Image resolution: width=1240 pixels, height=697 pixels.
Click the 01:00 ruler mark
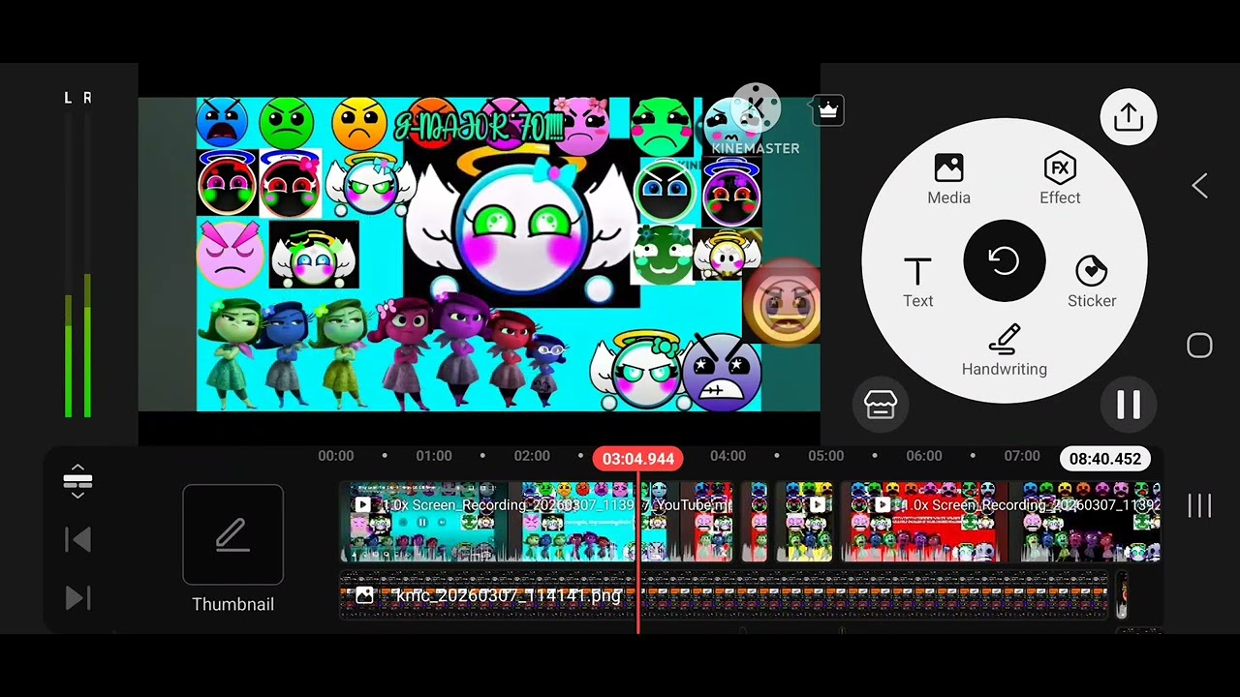coord(434,456)
